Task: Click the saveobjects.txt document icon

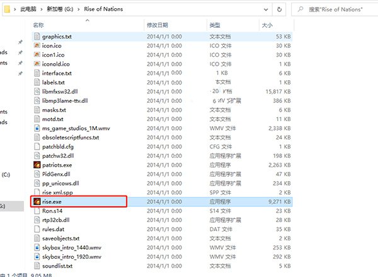Action: coord(37,238)
